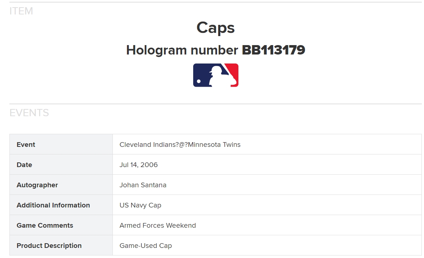Image resolution: width=424 pixels, height=258 pixels.
Task: Click the Armed Forces Weekend text
Action: point(158,226)
